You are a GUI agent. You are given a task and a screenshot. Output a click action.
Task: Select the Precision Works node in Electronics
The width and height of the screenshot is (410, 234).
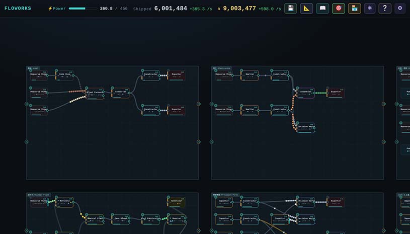click(306, 128)
